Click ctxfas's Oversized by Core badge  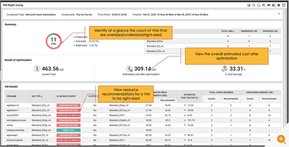point(68,125)
